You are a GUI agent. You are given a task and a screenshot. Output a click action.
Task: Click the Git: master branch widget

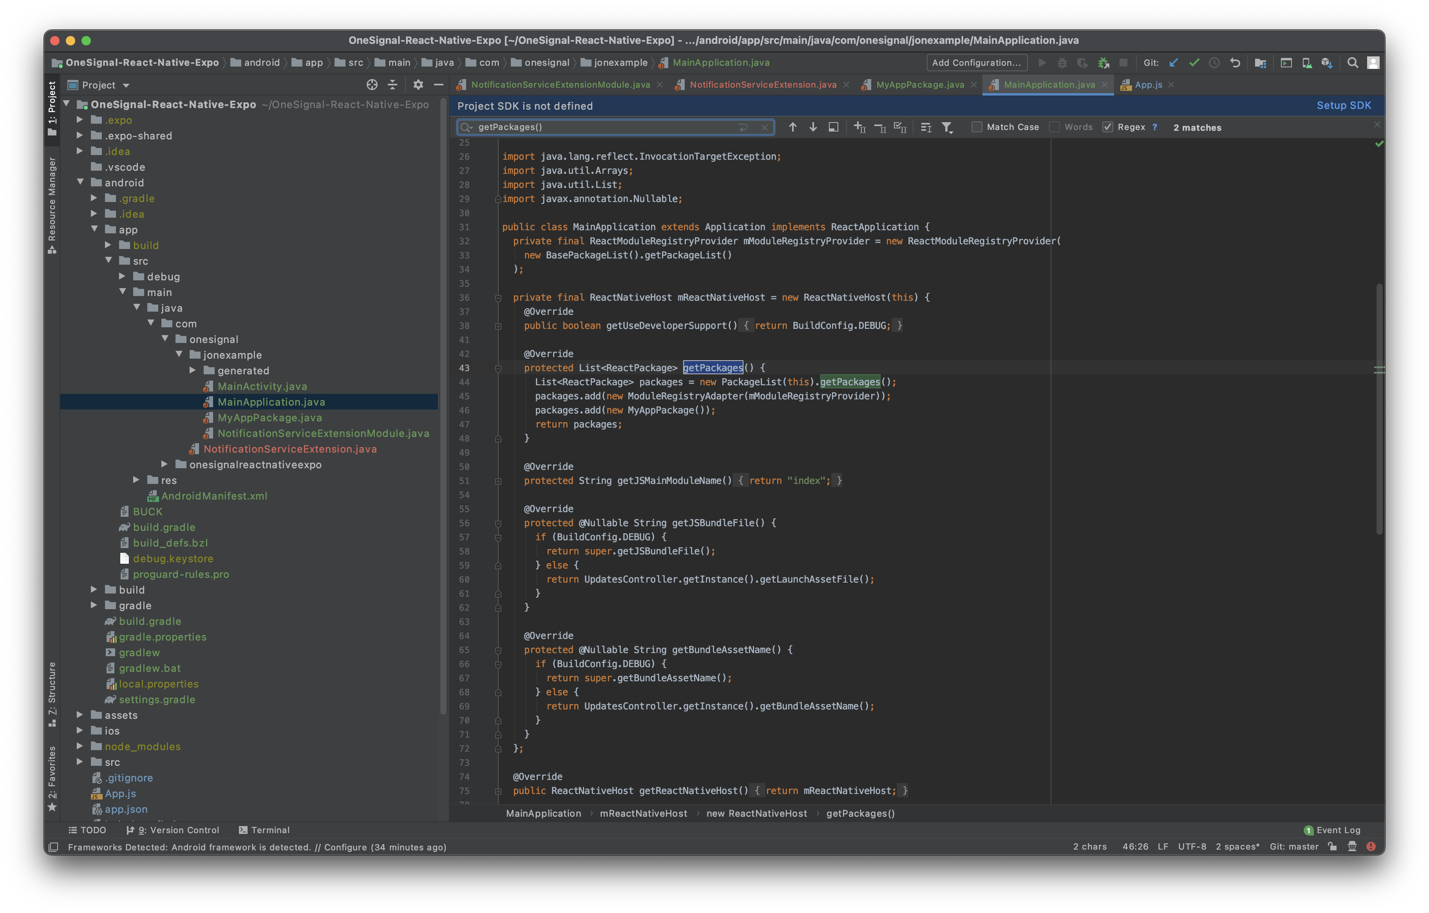click(x=1294, y=846)
